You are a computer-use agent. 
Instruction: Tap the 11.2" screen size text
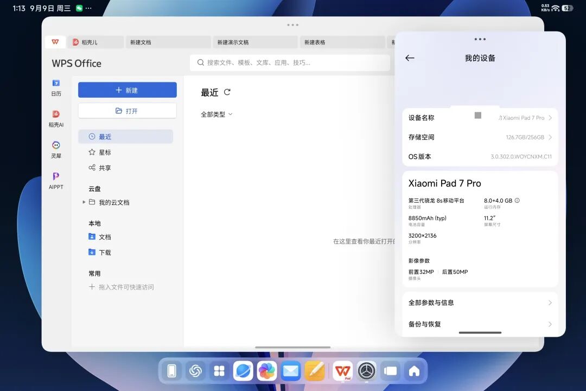(489, 218)
